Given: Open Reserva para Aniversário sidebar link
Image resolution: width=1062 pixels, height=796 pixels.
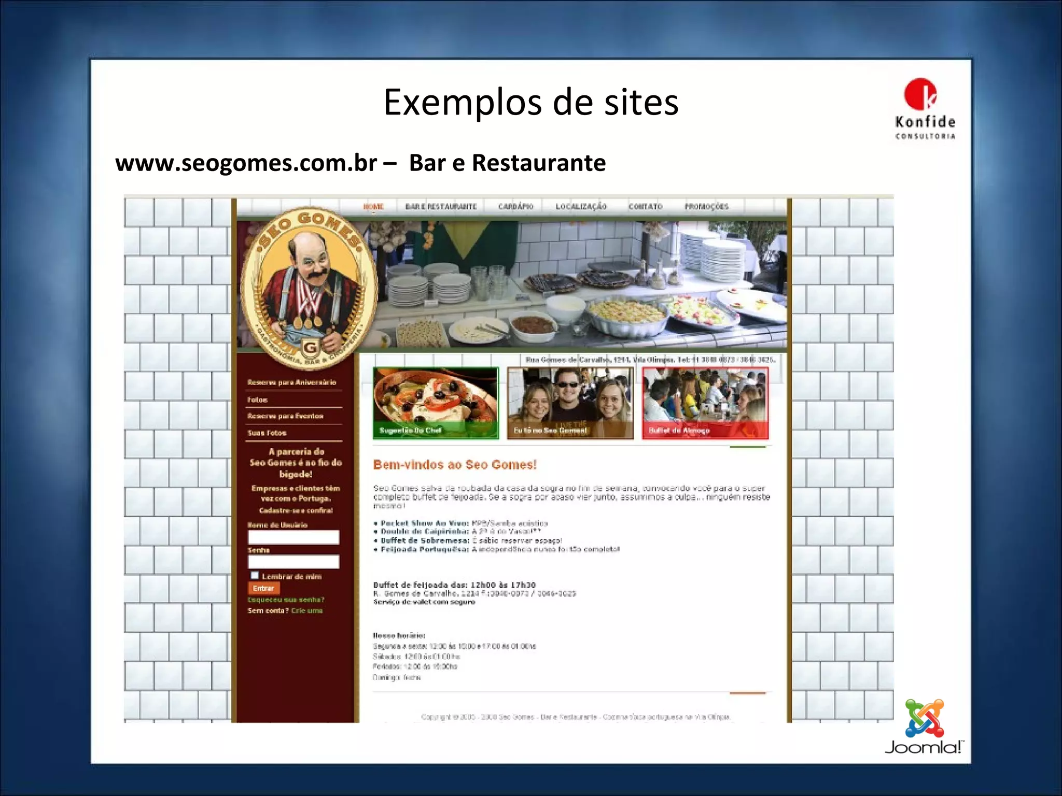Looking at the screenshot, I should [x=292, y=382].
